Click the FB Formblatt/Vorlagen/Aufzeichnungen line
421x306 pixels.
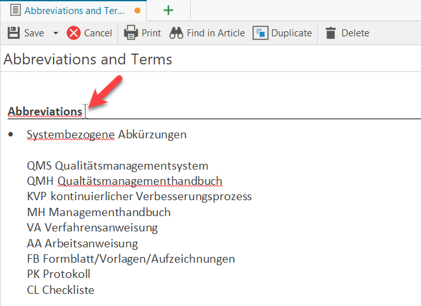tap(131, 258)
